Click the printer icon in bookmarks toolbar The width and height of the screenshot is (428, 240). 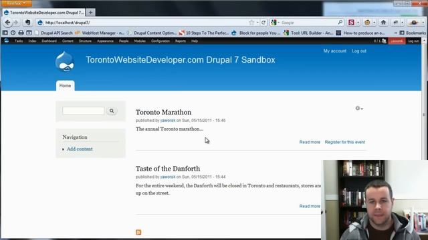tap(21, 33)
